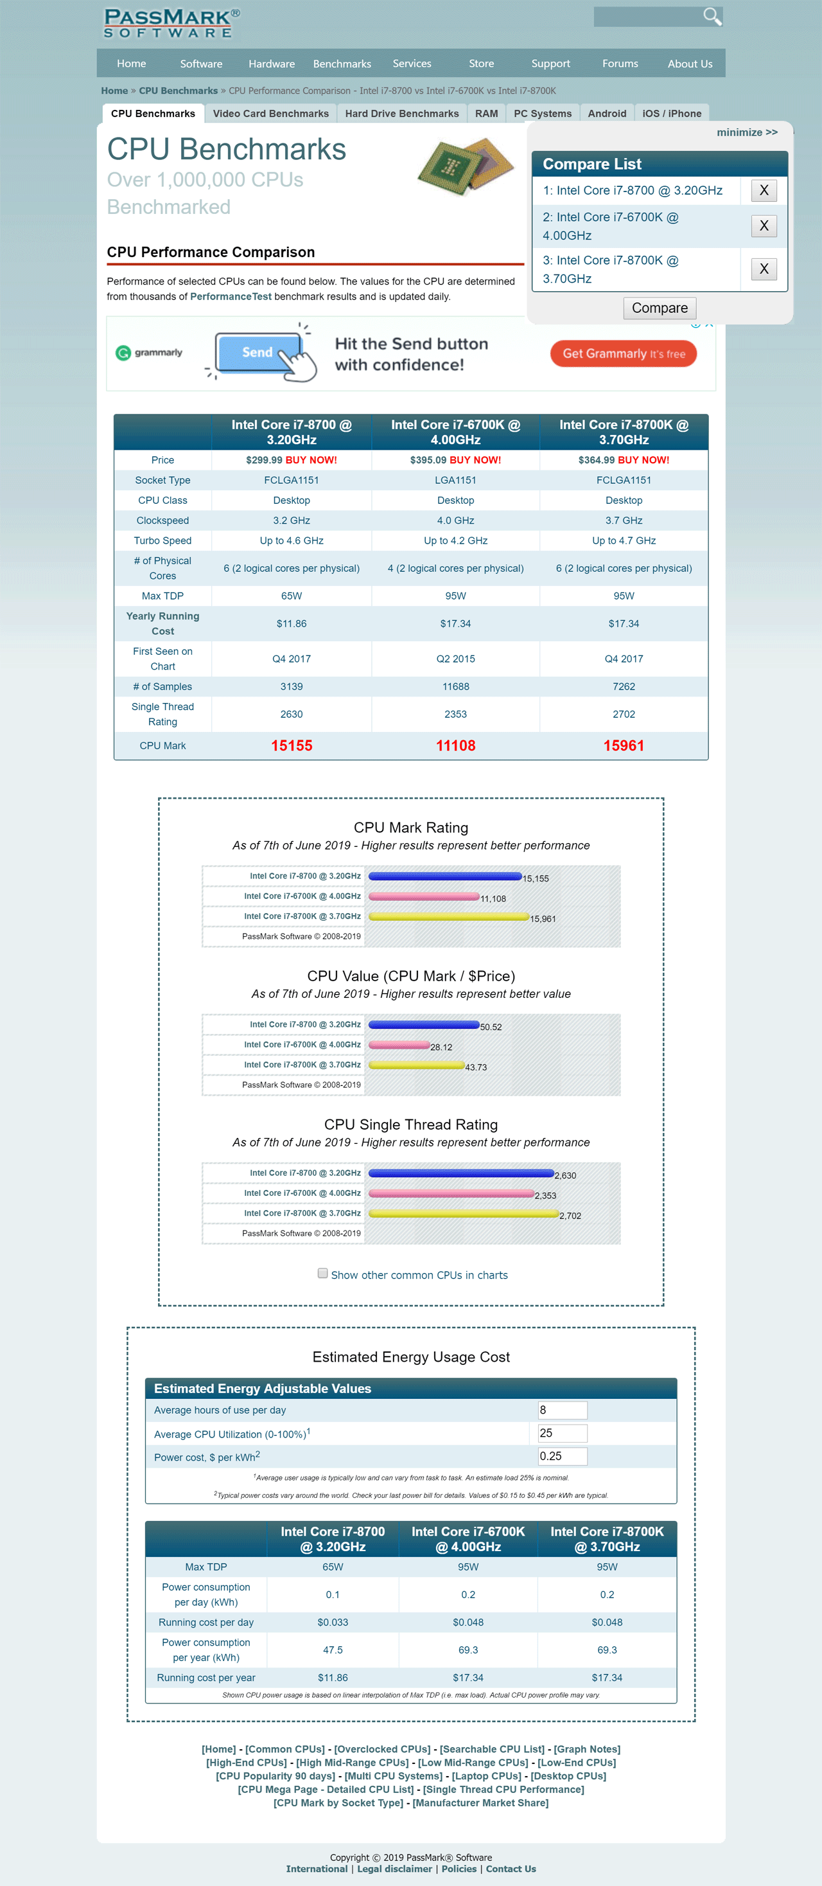This screenshot has height=1886, width=822.
Task: Click International footer link
Action: (x=317, y=1869)
